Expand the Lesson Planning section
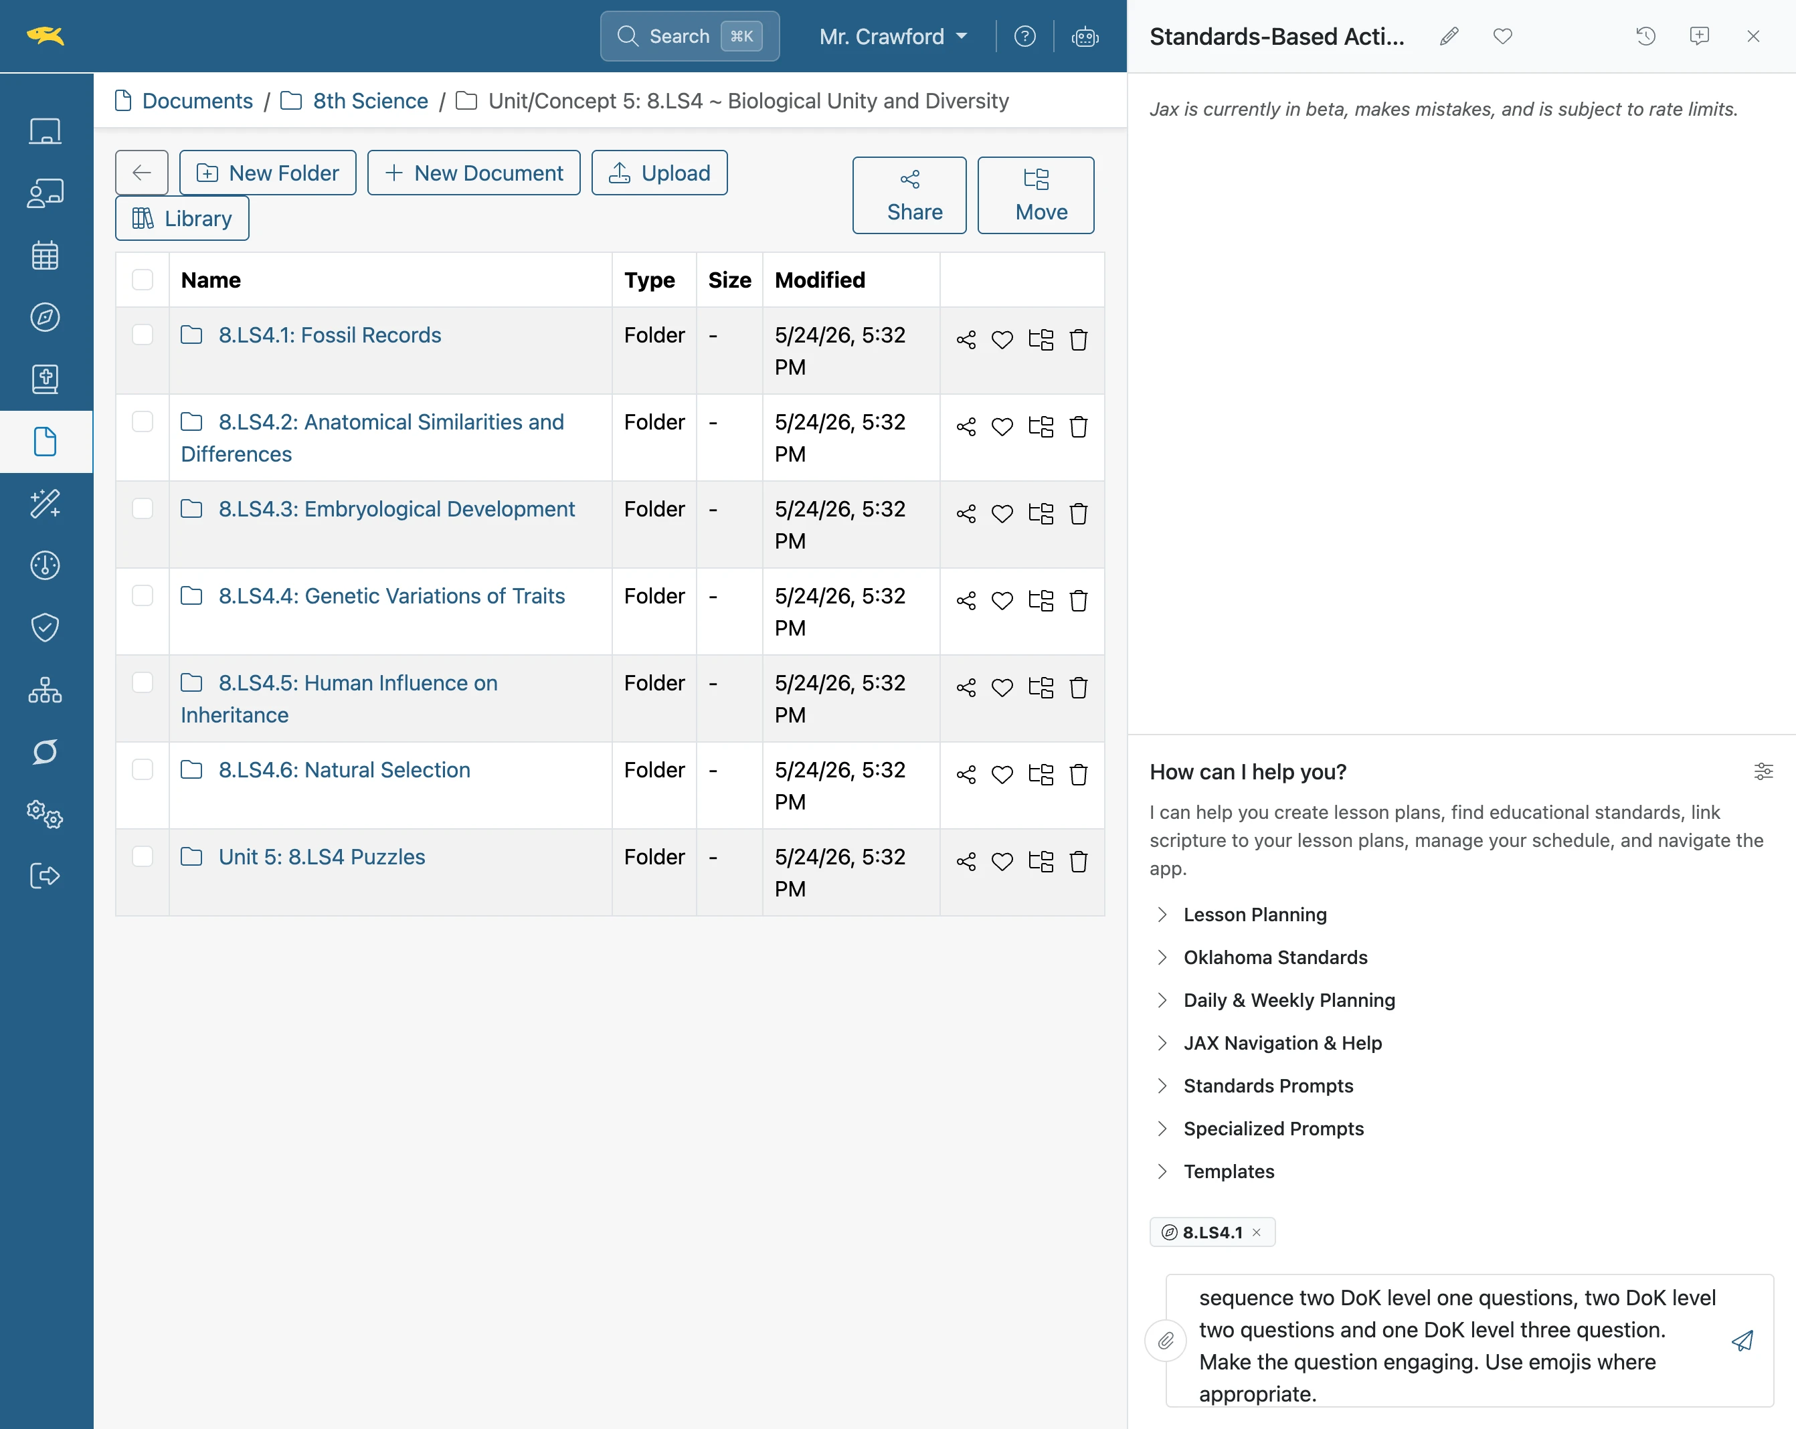1796x1429 pixels. 1255,915
